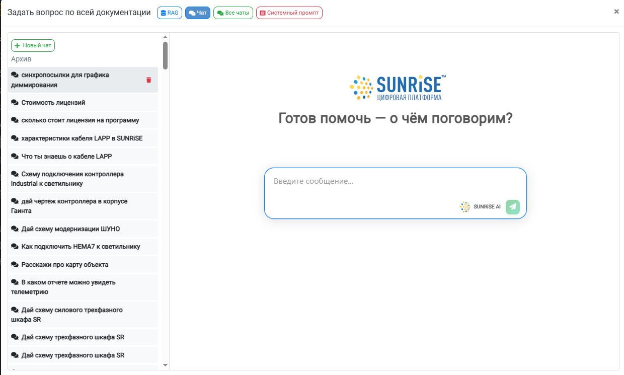Click the plus icon in Новый чат button
The image size is (624, 375).
click(x=18, y=45)
